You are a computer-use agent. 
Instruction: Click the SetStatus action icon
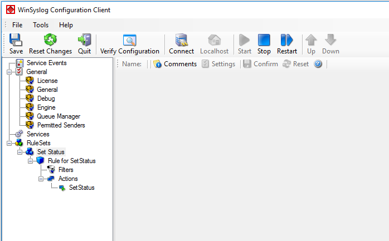(62, 188)
